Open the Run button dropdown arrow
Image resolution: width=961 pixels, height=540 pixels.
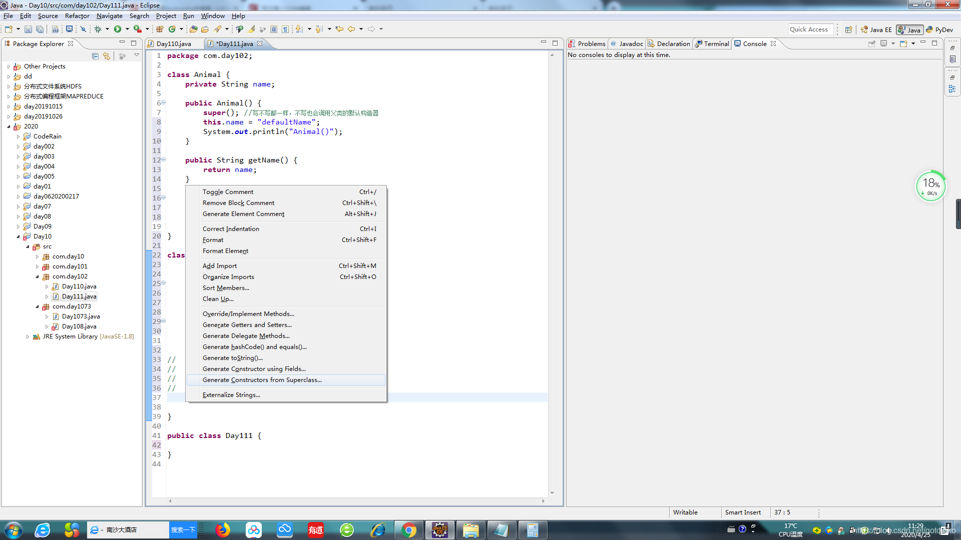[x=127, y=29]
